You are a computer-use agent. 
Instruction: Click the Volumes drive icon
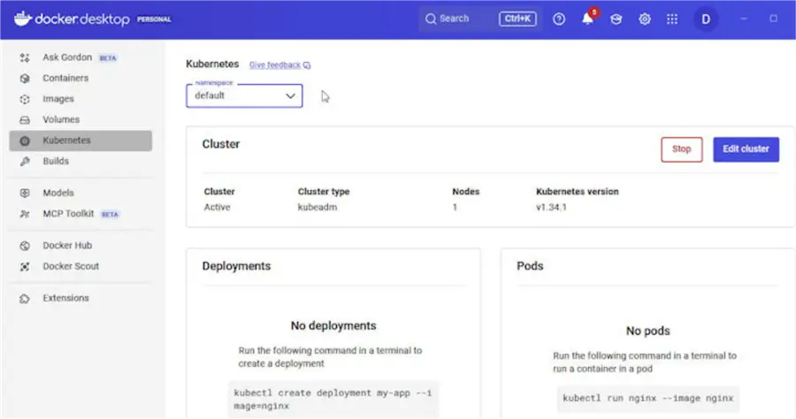point(25,120)
